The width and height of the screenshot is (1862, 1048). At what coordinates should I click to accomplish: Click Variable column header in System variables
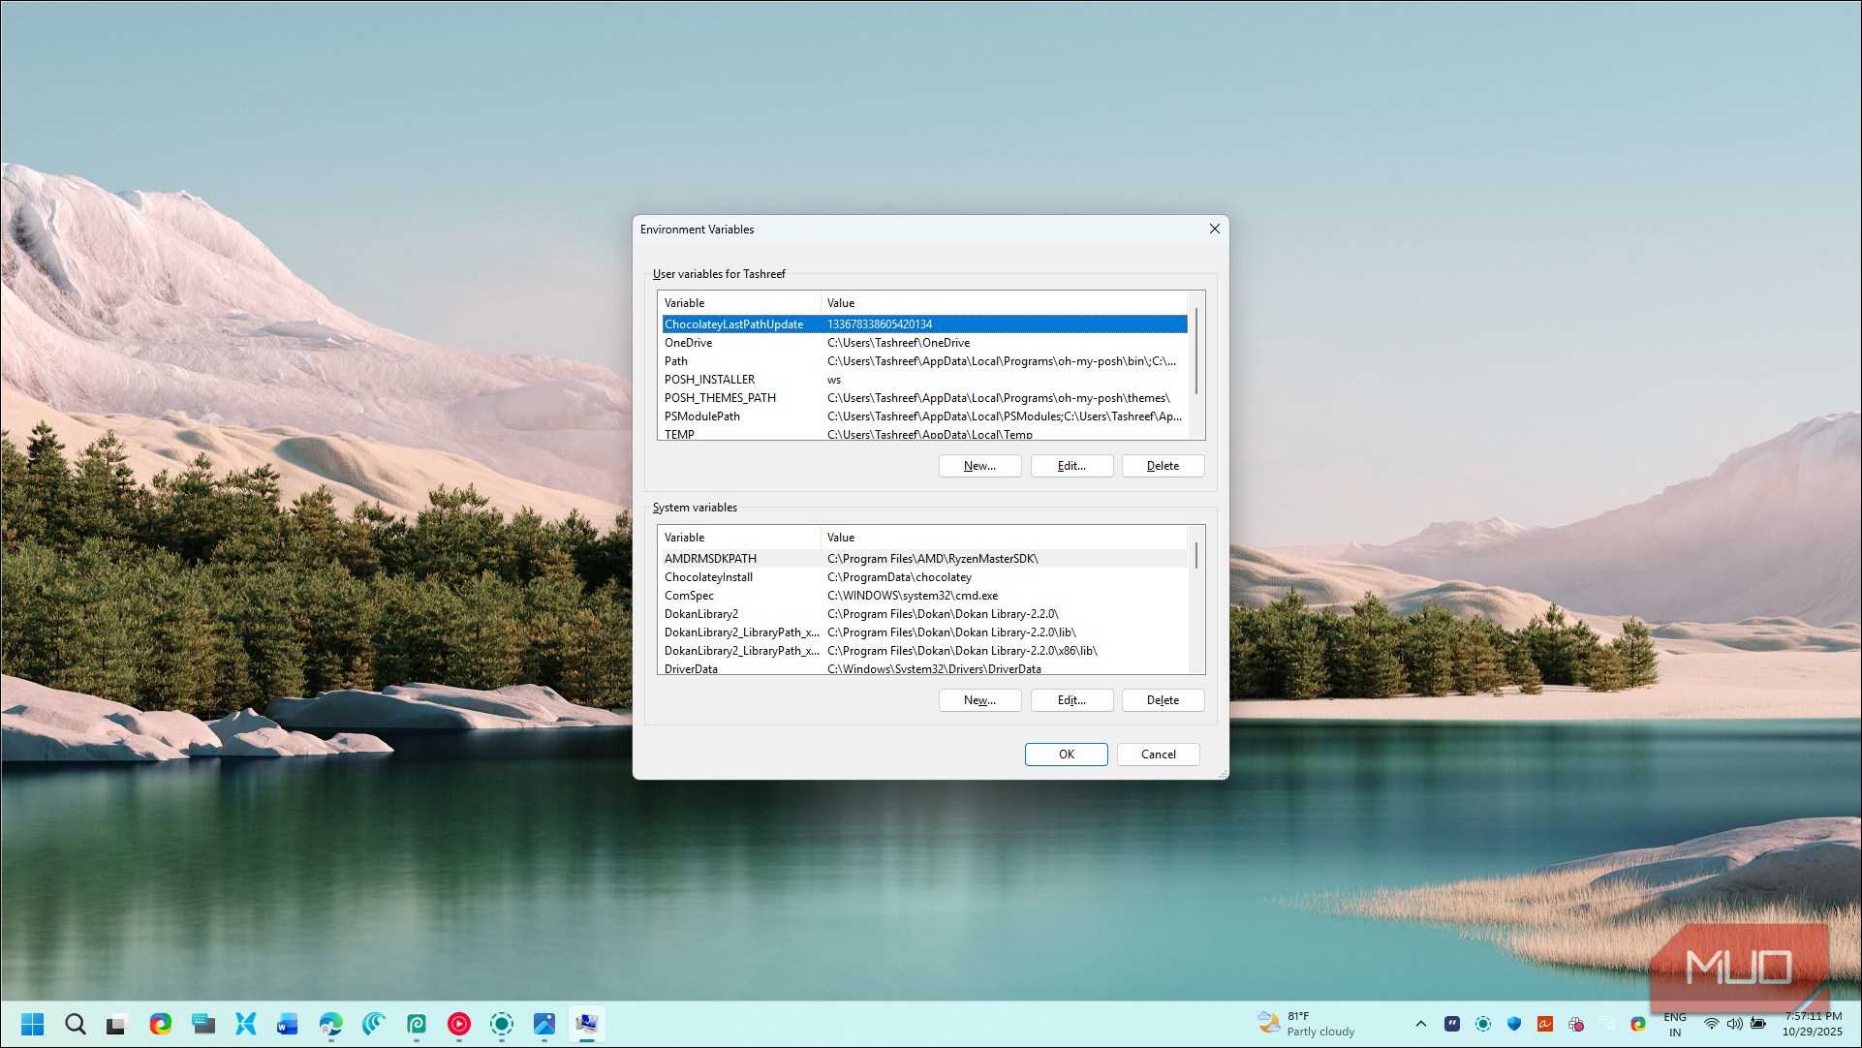click(739, 538)
